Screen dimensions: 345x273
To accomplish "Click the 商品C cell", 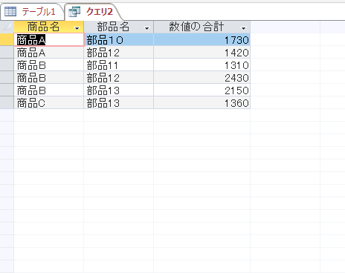I will 49,103.
